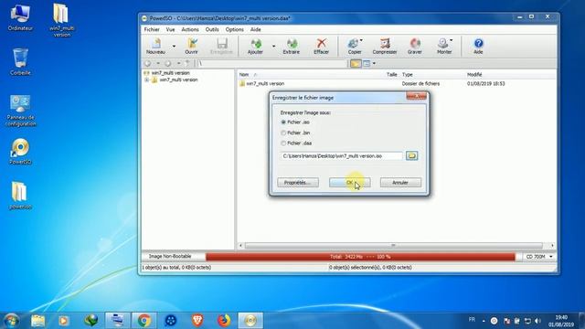Click the browse folder icon beside the path field
Image resolution: width=585 pixels, height=329 pixels.
(x=412, y=155)
